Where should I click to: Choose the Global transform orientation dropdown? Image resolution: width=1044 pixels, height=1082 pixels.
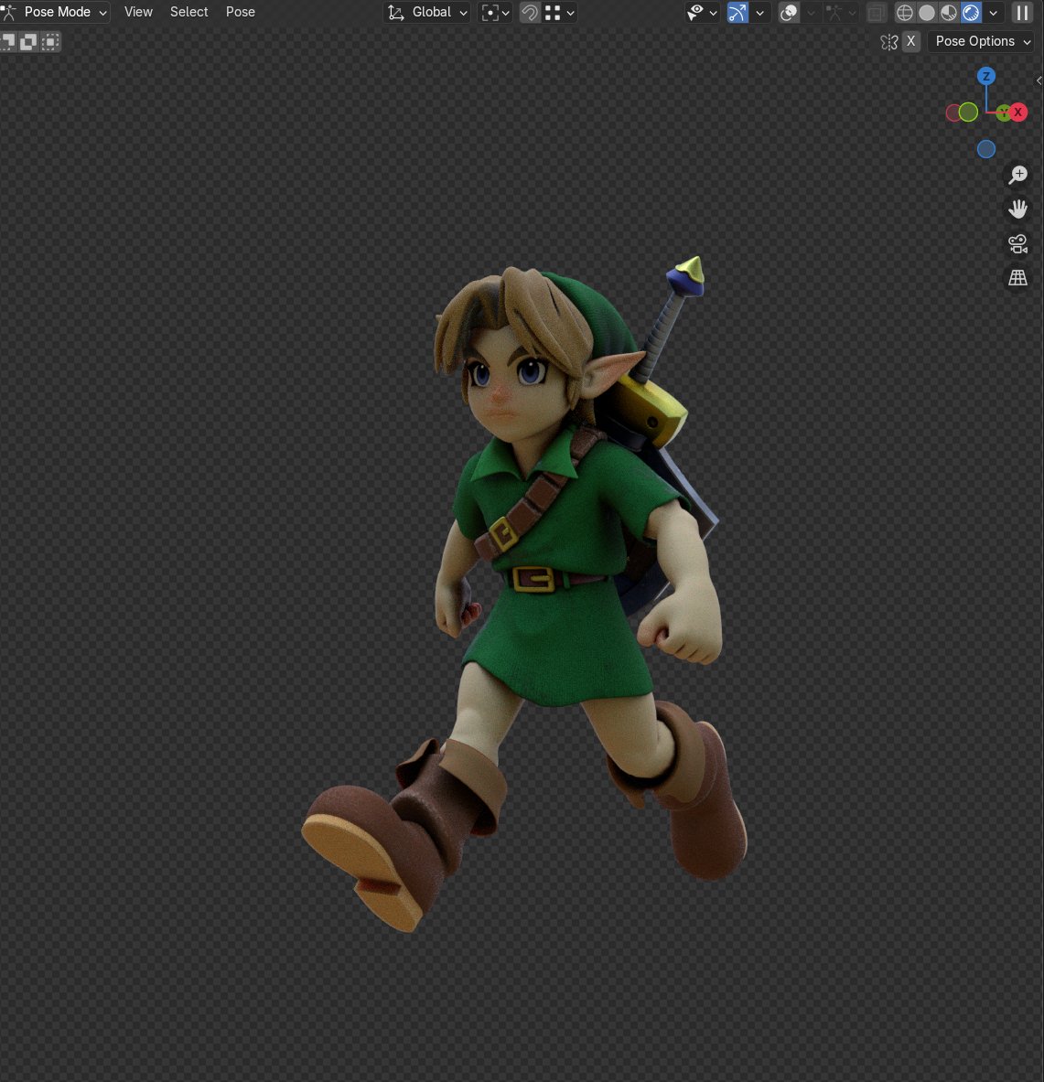[x=426, y=13]
